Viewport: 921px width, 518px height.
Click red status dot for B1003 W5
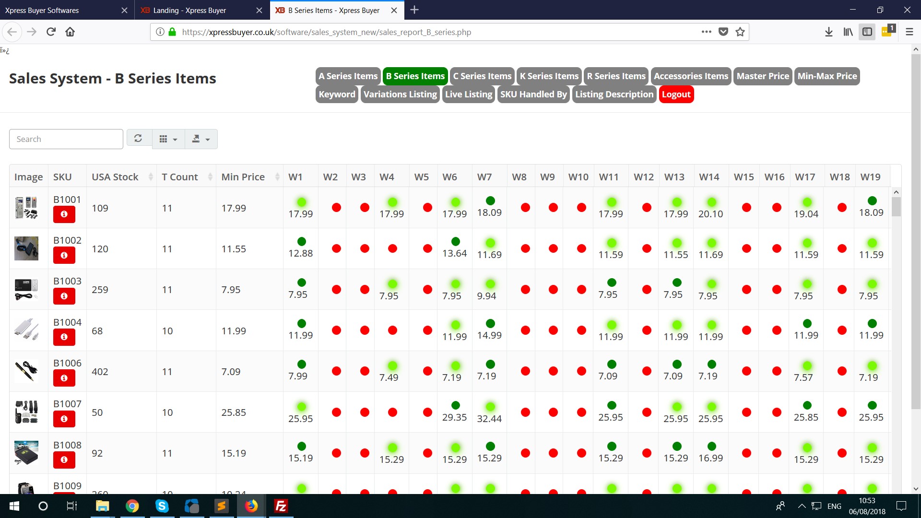[427, 290]
